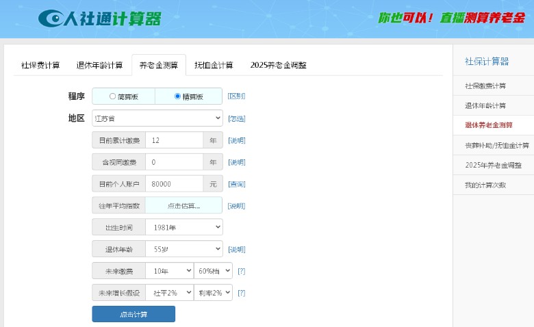Viewport: 534px width, 327px height.
Task: Open 我的计算次数 in the sidebar
Action: (485, 185)
